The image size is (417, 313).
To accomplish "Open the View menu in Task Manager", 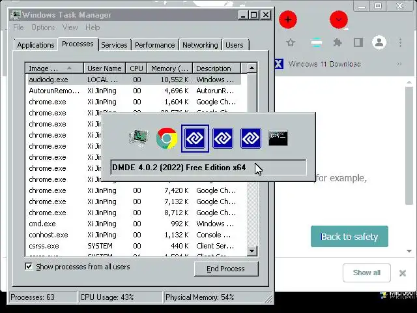I will click(x=70, y=27).
